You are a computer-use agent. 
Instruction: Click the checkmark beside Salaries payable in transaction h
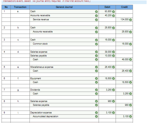tap(96, 105)
